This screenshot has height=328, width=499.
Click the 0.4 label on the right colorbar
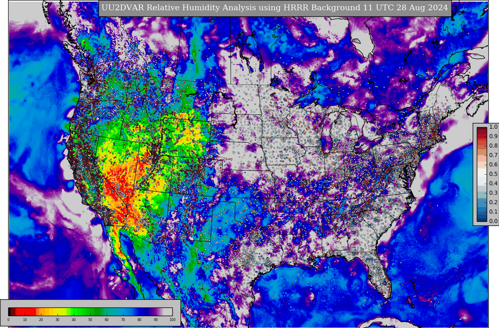[493, 183]
